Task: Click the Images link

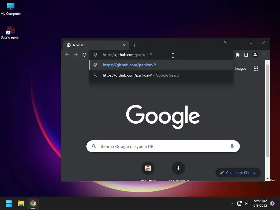Action: [x=240, y=69]
